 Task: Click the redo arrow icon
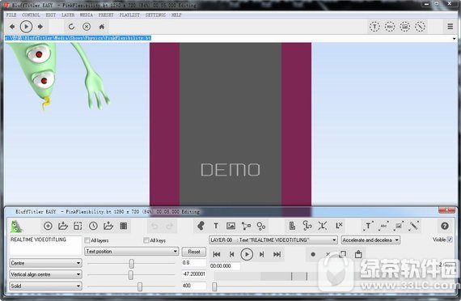(x=170, y=226)
